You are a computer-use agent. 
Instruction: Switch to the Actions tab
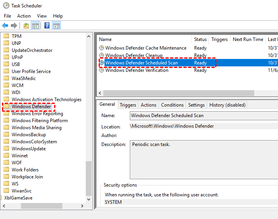coord(149,105)
